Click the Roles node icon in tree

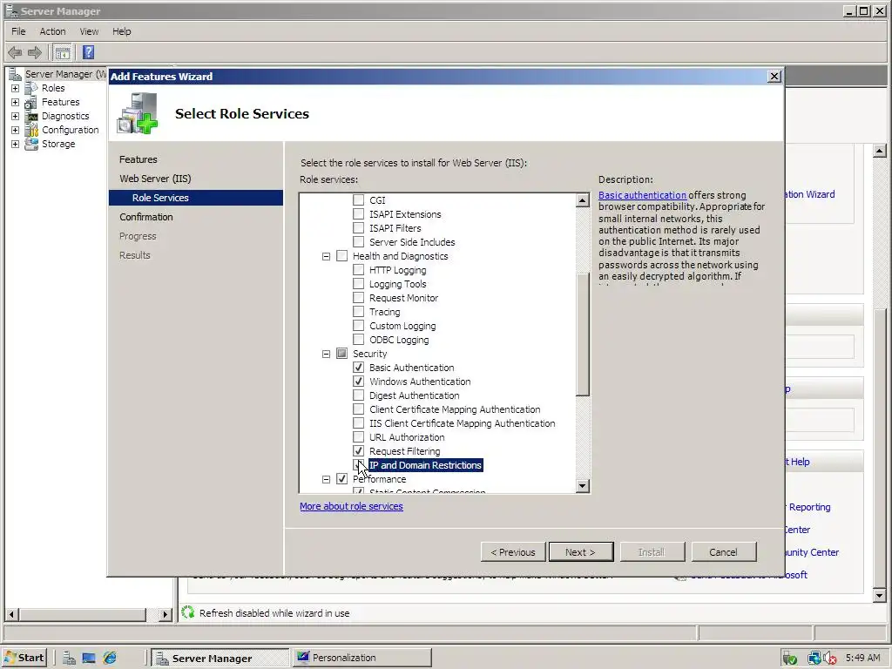point(31,88)
